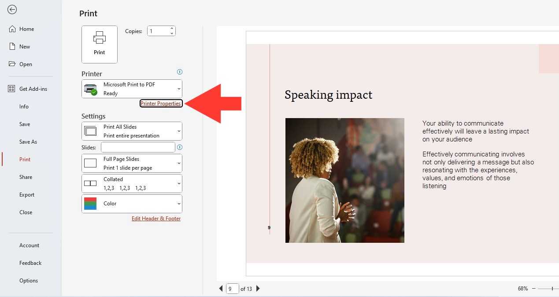Select Export in the sidebar
The width and height of the screenshot is (559, 297).
click(x=27, y=195)
